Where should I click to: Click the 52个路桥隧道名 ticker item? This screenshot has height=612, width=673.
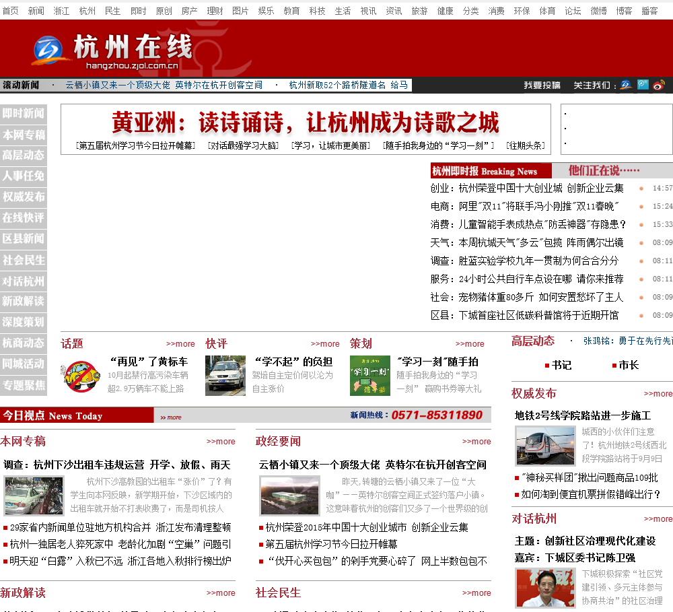[x=349, y=85]
